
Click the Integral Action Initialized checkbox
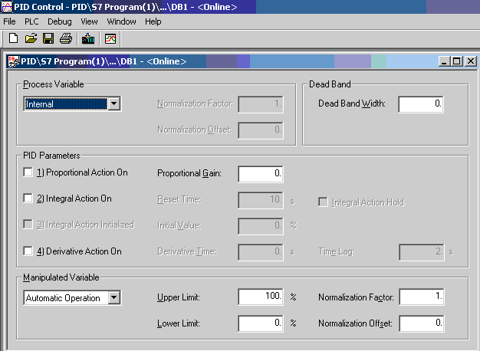[28, 225]
